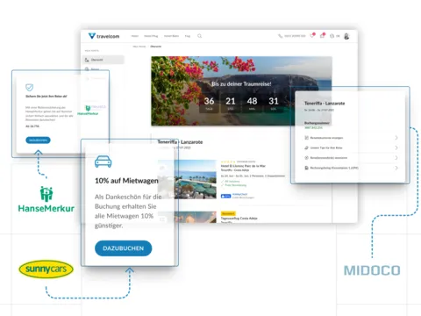Open the shopping bag icon with red badge
Screen dimensions: 421x316
322,36
